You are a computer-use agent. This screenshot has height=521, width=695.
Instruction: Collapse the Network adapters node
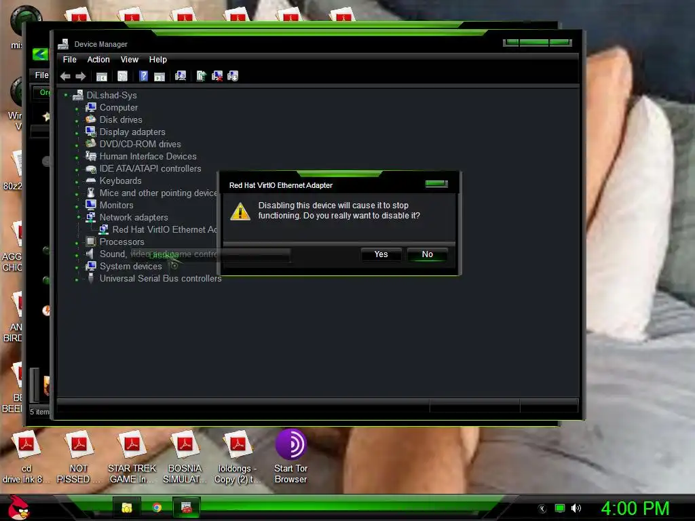click(79, 217)
